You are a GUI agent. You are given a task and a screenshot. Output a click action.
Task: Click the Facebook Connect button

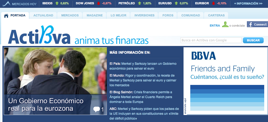point(257,24)
